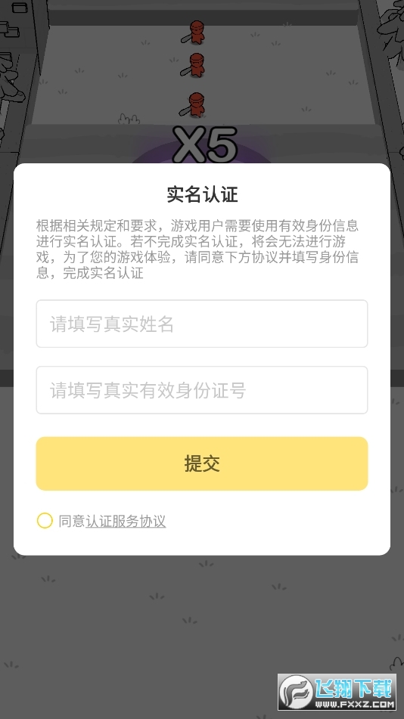
Task: Select the topmost red ninja character
Action: coord(196,32)
